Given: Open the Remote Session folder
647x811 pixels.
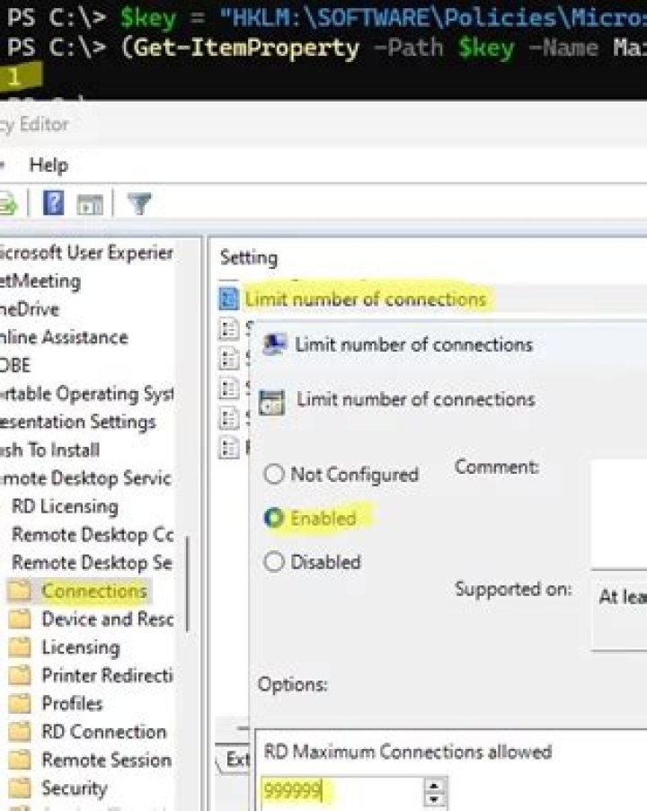Looking at the screenshot, I should [106, 760].
